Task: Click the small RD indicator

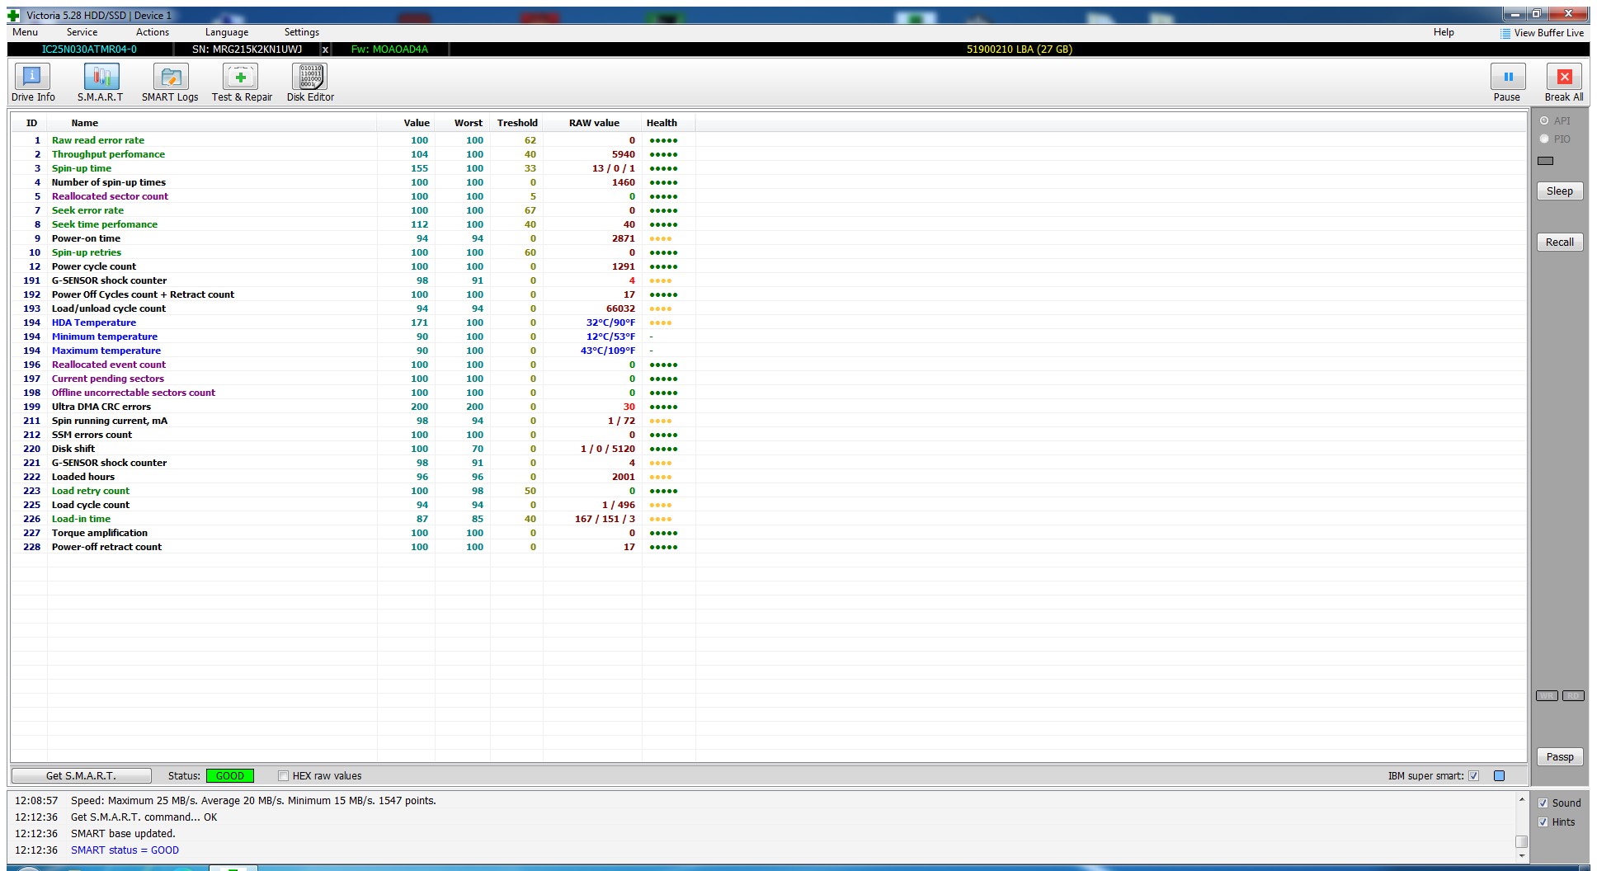Action: coord(1573,695)
